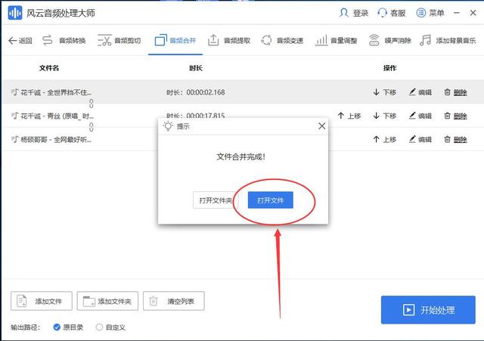484x341 pixels.
Task: Move 杨硕哥哥 row up with 上移
Action: pyautogui.click(x=385, y=139)
